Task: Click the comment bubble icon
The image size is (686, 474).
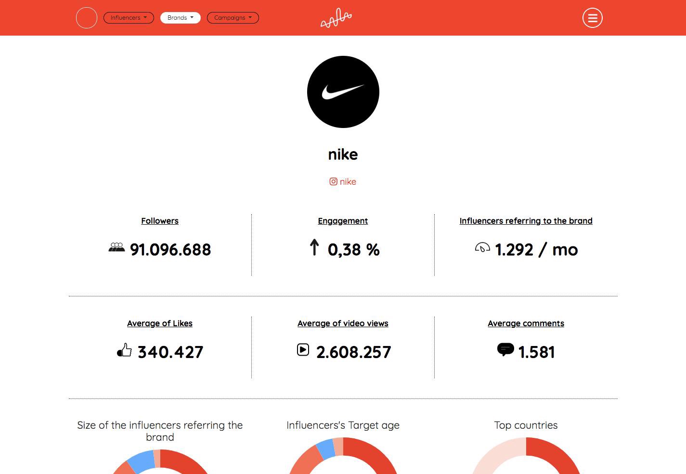Action: pyautogui.click(x=505, y=349)
